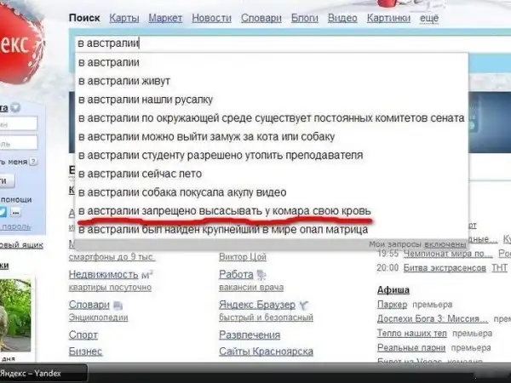The image size is (511, 383).
Task: Open the Маркет tab
Action: [165, 18]
